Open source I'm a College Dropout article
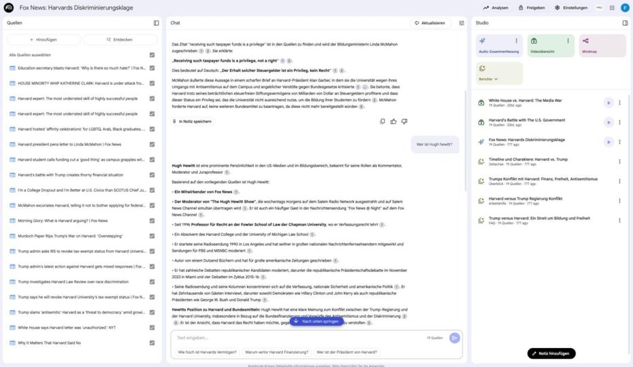 (x=82, y=190)
